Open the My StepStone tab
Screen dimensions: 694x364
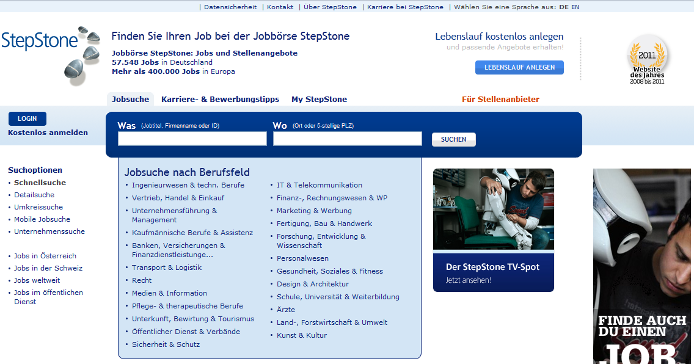pyautogui.click(x=319, y=99)
